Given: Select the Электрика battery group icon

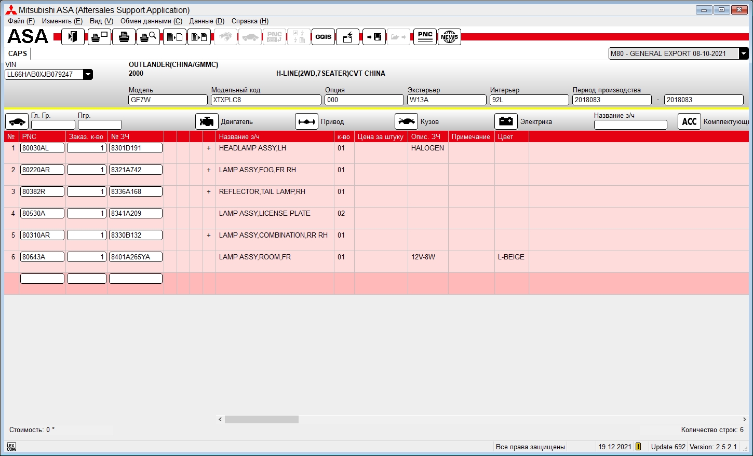Looking at the screenshot, I should pos(506,121).
